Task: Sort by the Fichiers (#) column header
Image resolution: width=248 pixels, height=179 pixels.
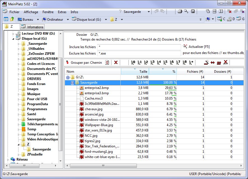Action: click(x=190, y=71)
